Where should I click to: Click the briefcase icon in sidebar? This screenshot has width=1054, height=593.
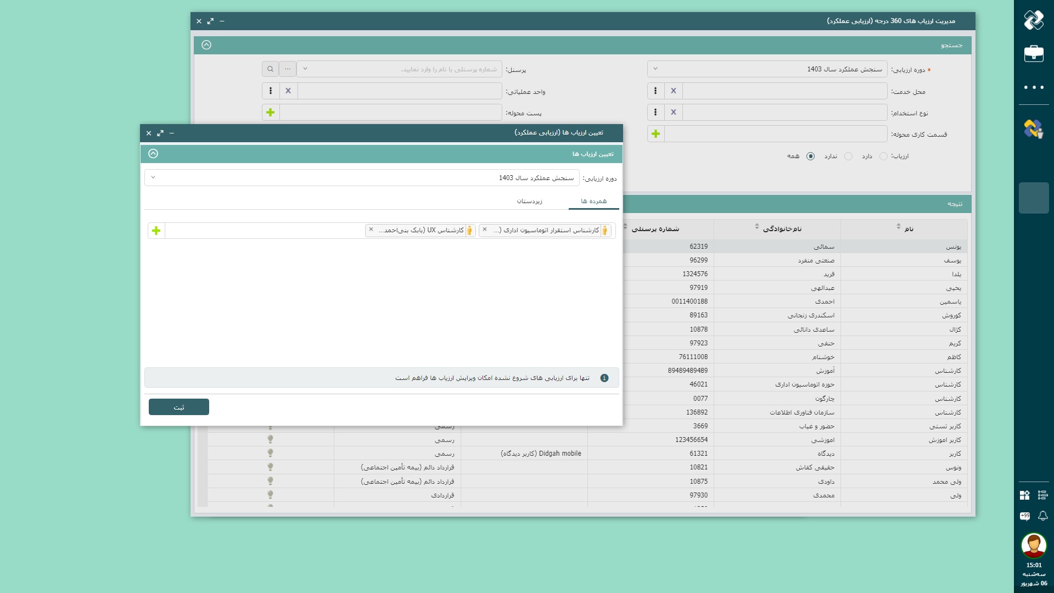(1034, 53)
